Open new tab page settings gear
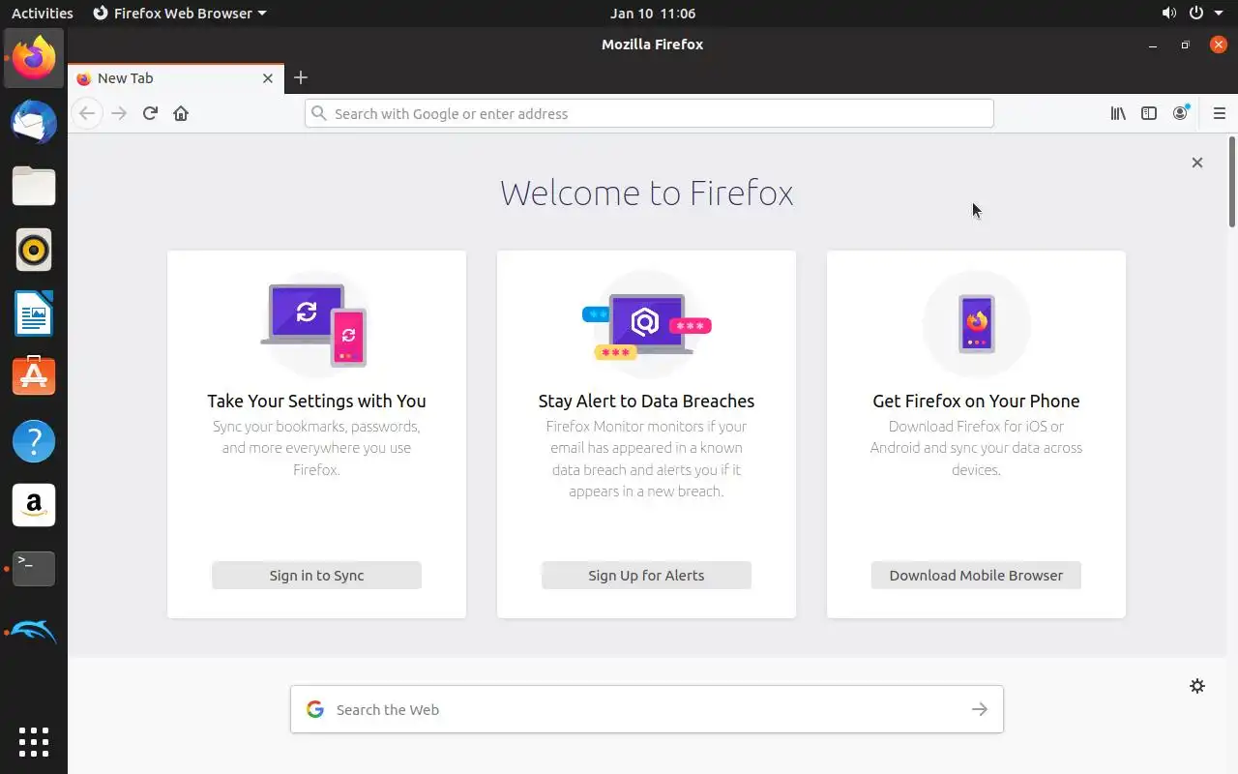Screen dimensions: 1238x774 [x=1197, y=686]
